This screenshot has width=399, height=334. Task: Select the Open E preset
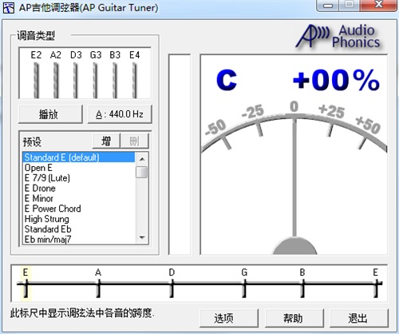pyautogui.click(x=79, y=168)
